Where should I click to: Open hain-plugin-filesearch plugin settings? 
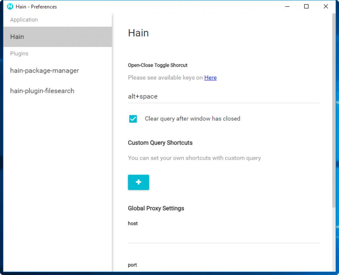click(x=57, y=91)
